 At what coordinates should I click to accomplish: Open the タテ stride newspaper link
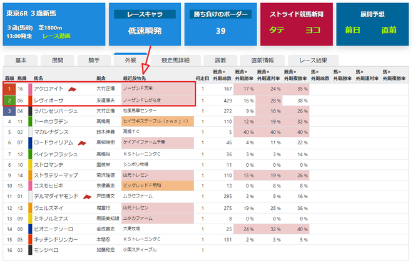coord(277,30)
